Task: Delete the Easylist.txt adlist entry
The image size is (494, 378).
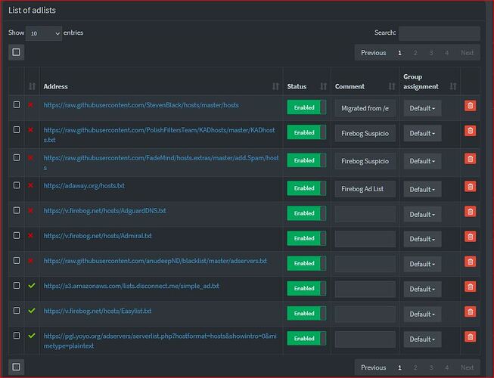Action: click(469, 313)
